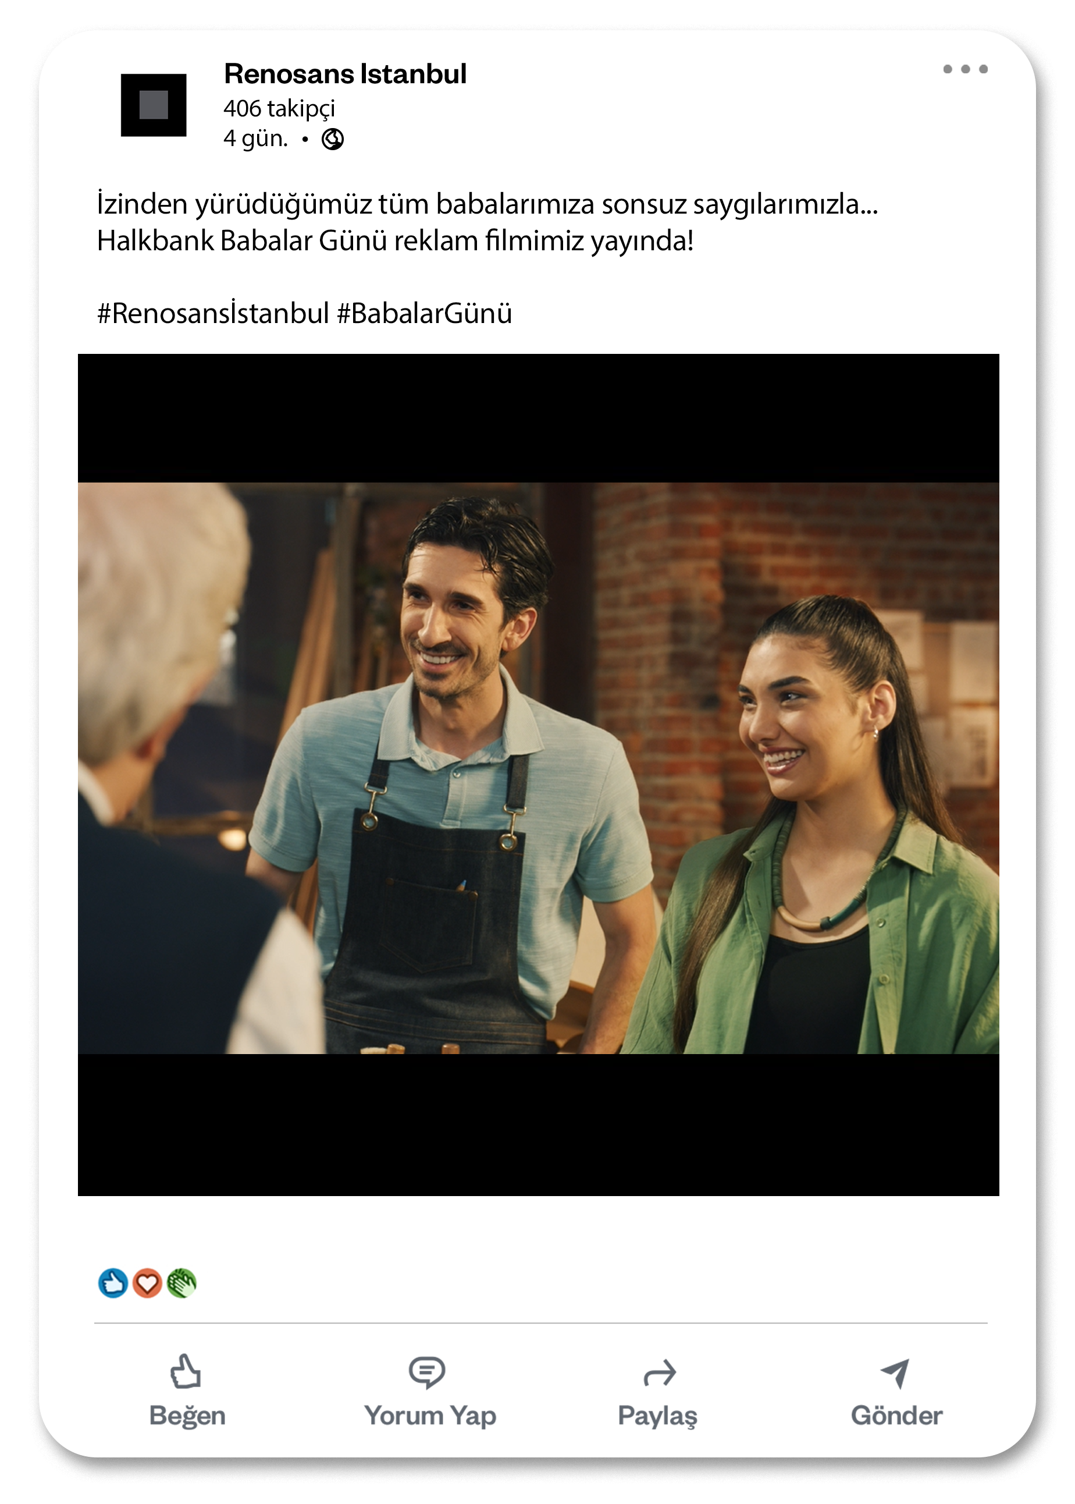Viewport: 1075px width, 1504px height.
Task: Click the green clapping reaction icon
Action: [x=181, y=1283]
